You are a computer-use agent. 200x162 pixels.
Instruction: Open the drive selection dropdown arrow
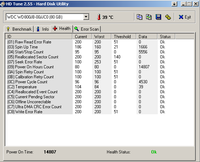(x=86, y=17)
